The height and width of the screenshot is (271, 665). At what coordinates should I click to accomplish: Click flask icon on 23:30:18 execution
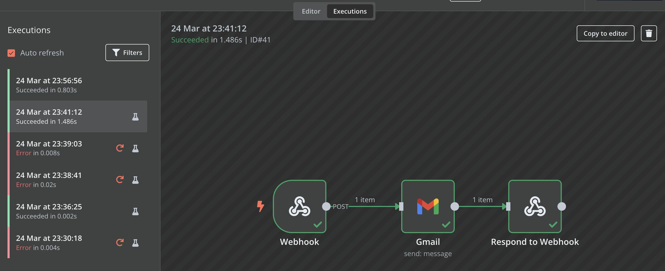point(135,243)
